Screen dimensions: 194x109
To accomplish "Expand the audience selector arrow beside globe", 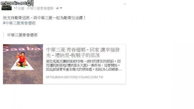I will pos(61,8).
